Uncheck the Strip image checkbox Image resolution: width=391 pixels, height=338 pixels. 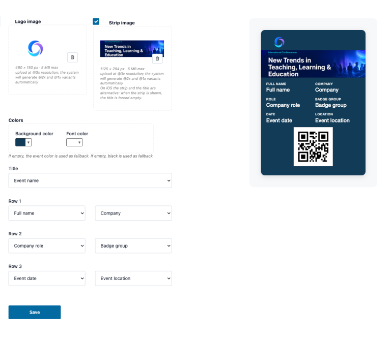pyautogui.click(x=96, y=21)
